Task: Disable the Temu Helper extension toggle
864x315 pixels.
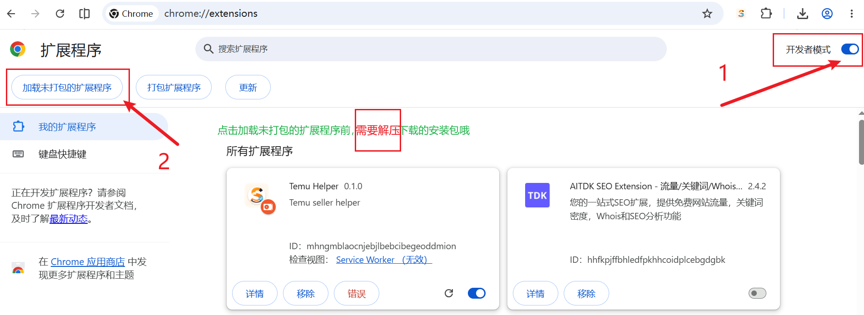Action: pos(477,293)
